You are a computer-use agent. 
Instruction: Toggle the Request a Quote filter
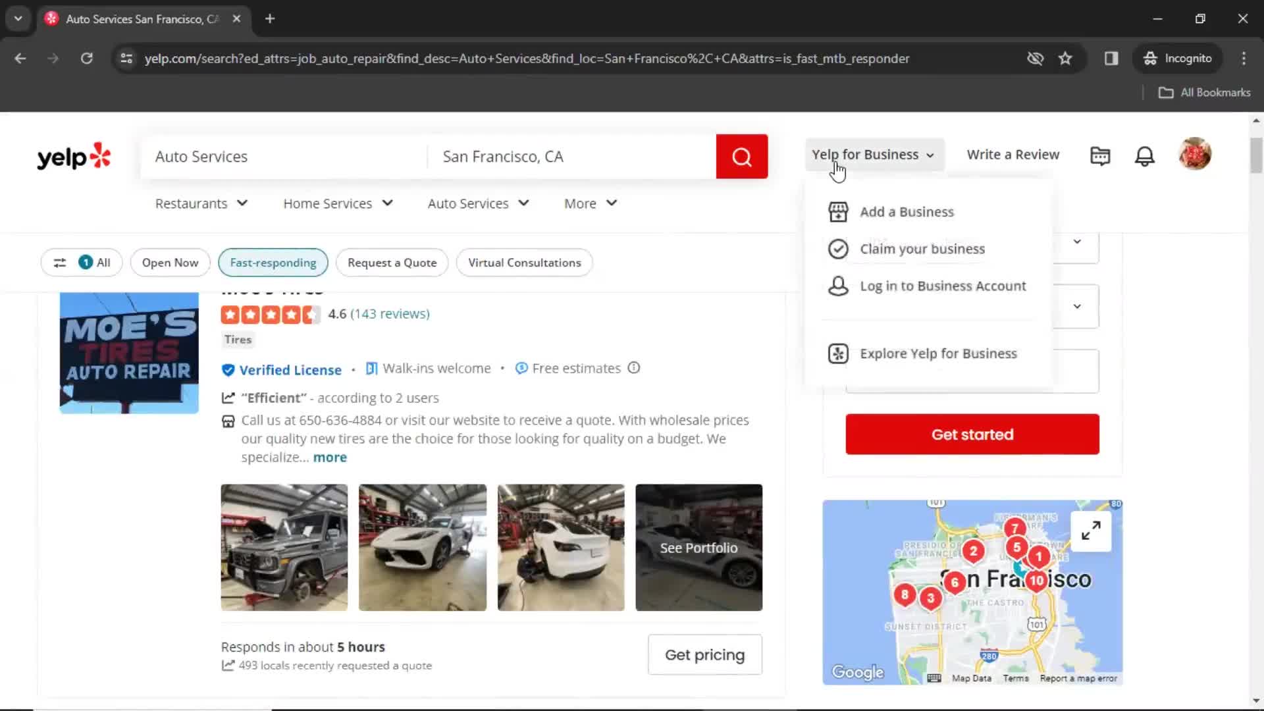click(392, 263)
